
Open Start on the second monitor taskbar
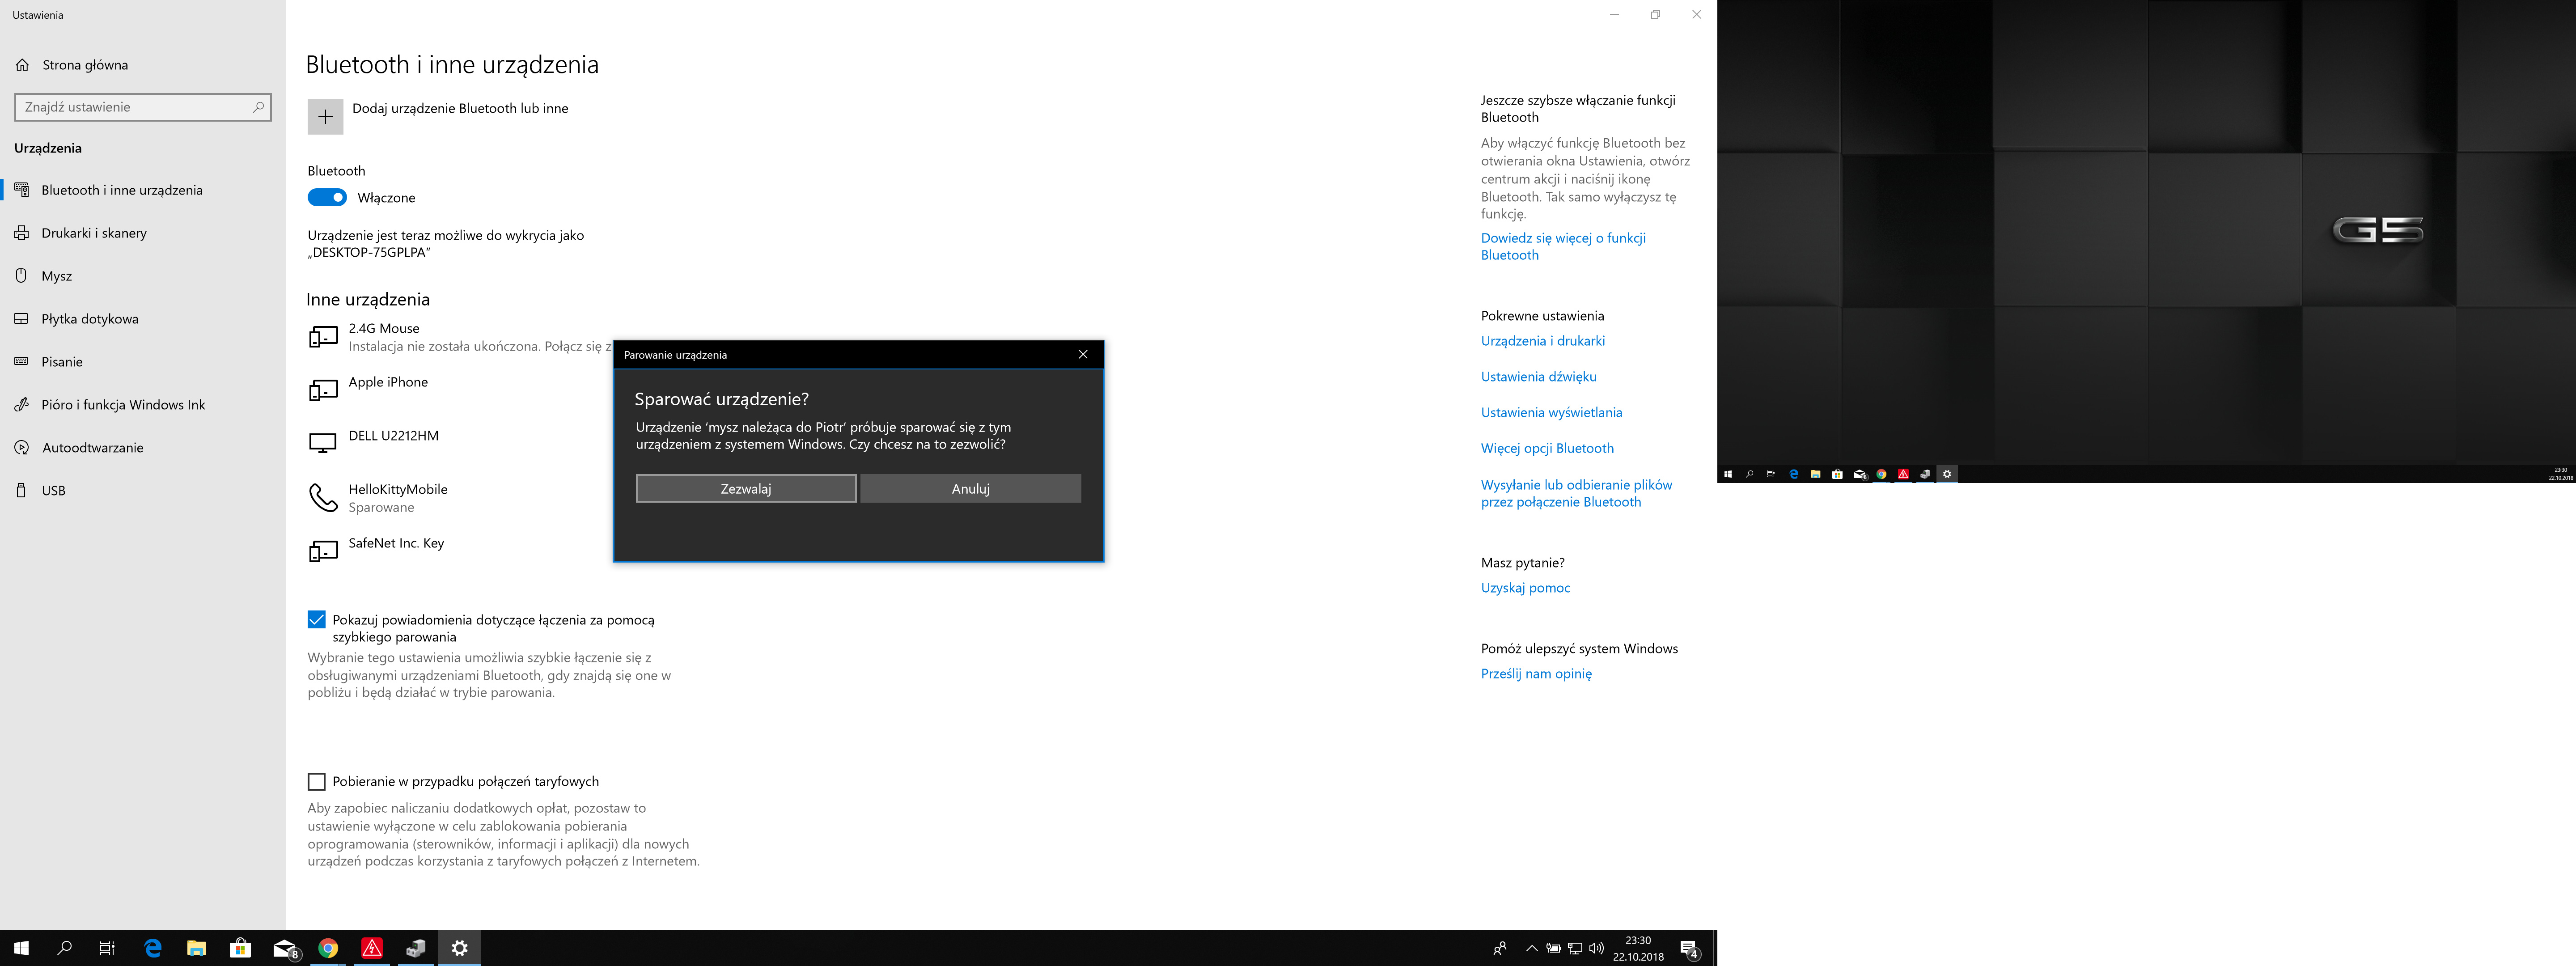pyautogui.click(x=1728, y=474)
